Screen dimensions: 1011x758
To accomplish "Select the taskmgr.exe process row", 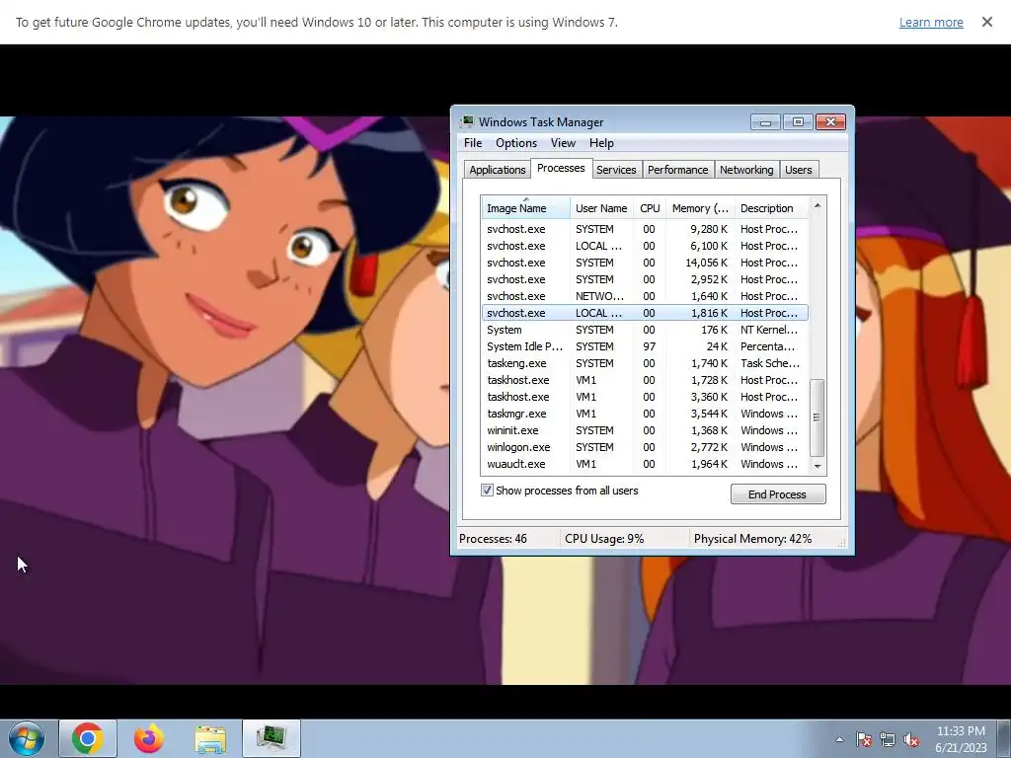I will 645,414.
